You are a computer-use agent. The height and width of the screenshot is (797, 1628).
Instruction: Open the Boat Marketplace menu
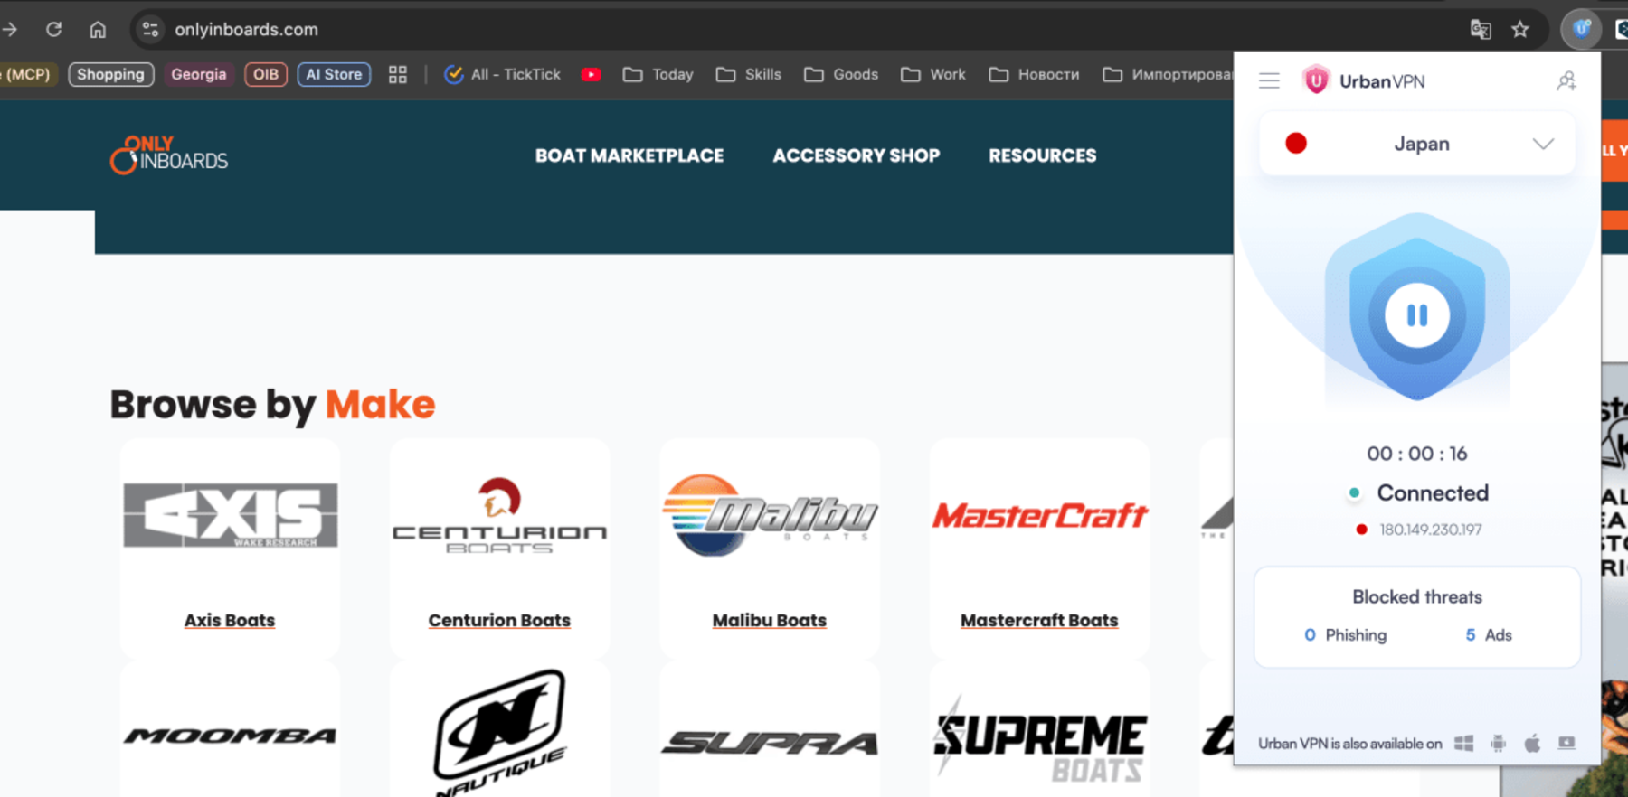(x=629, y=155)
